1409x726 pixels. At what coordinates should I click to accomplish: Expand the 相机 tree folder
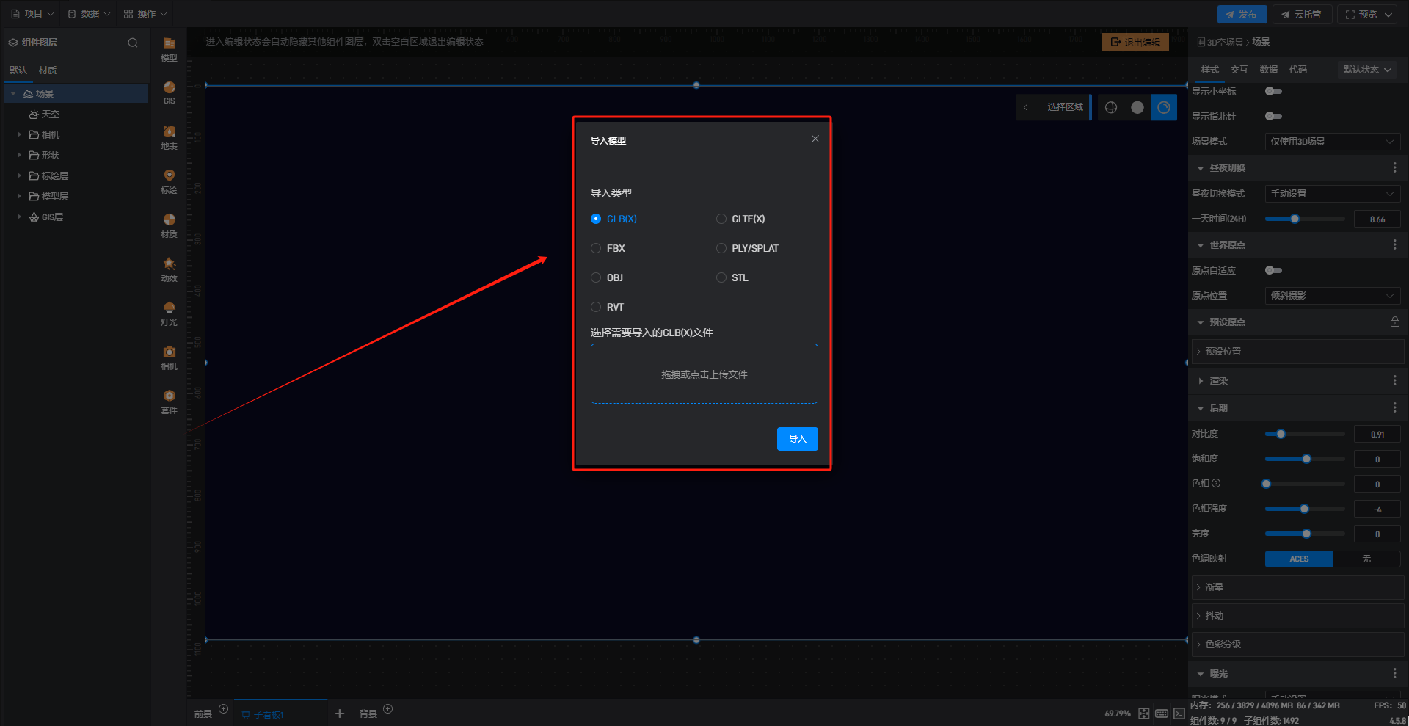click(x=19, y=134)
